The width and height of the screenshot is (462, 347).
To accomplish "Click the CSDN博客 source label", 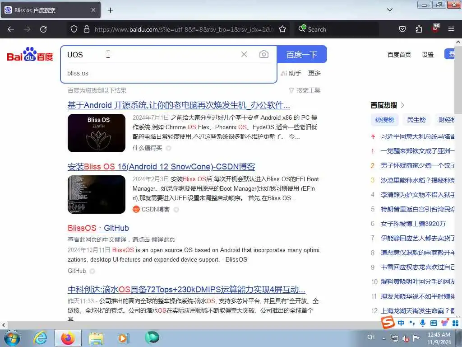I will [155, 209].
